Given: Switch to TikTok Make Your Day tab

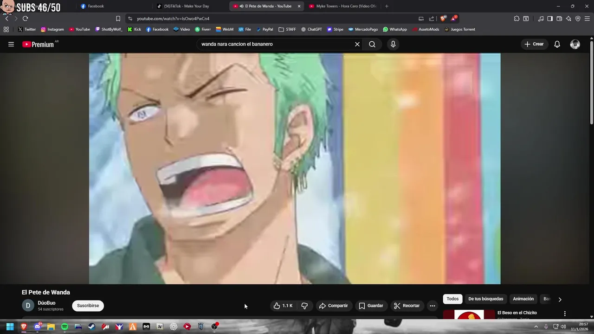Looking at the screenshot, I should click(x=190, y=6).
